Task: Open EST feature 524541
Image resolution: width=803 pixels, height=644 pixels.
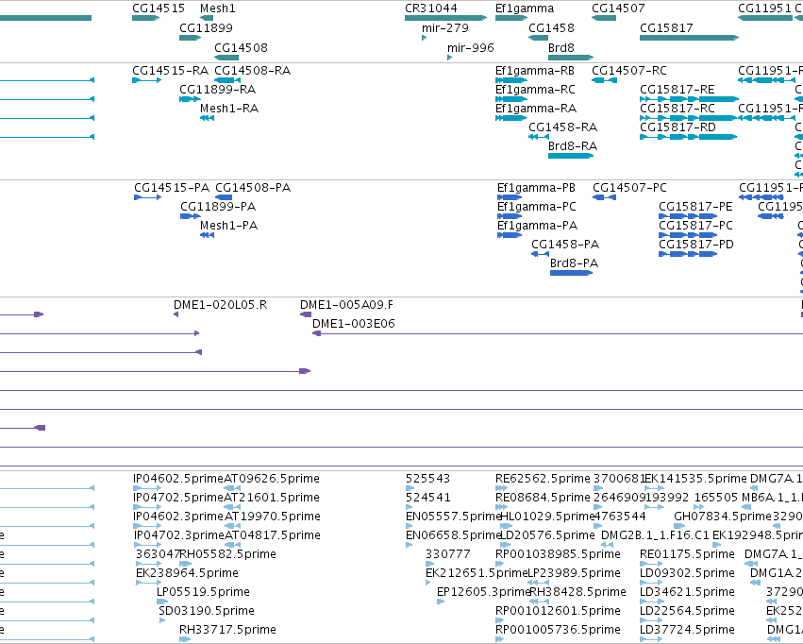Action: coord(409,507)
